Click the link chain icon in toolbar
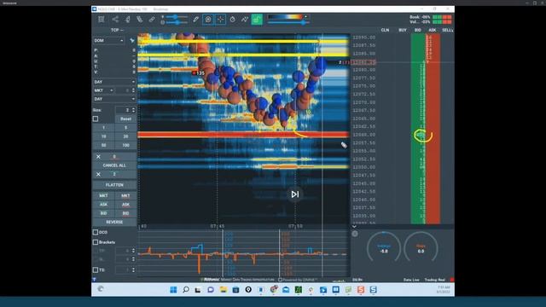The image size is (546, 307). pyautogui.click(x=152, y=20)
